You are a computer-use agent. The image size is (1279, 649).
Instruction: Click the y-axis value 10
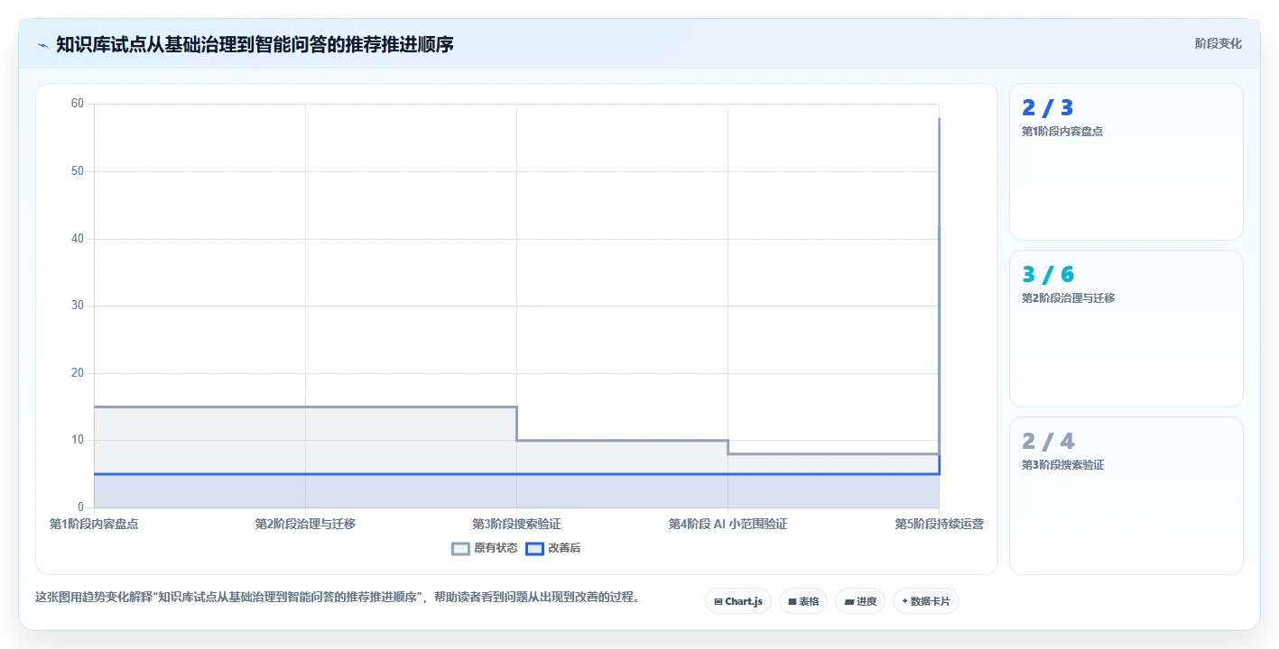[x=77, y=440]
